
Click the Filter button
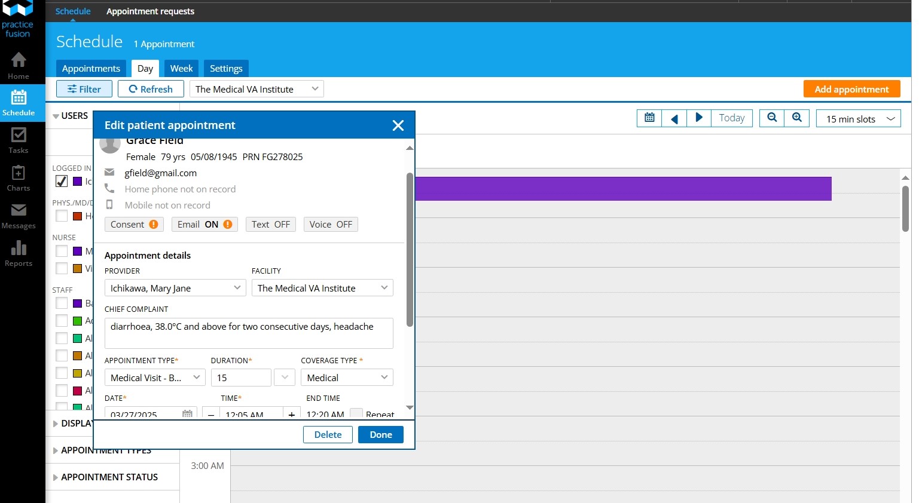(x=84, y=89)
